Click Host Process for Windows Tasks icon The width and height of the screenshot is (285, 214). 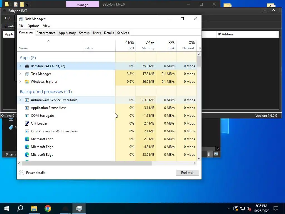pyautogui.click(x=27, y=131)
